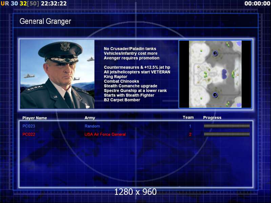Click the Army column header
This screenshot has width=271, height=203.
click(x=90, y=118)
